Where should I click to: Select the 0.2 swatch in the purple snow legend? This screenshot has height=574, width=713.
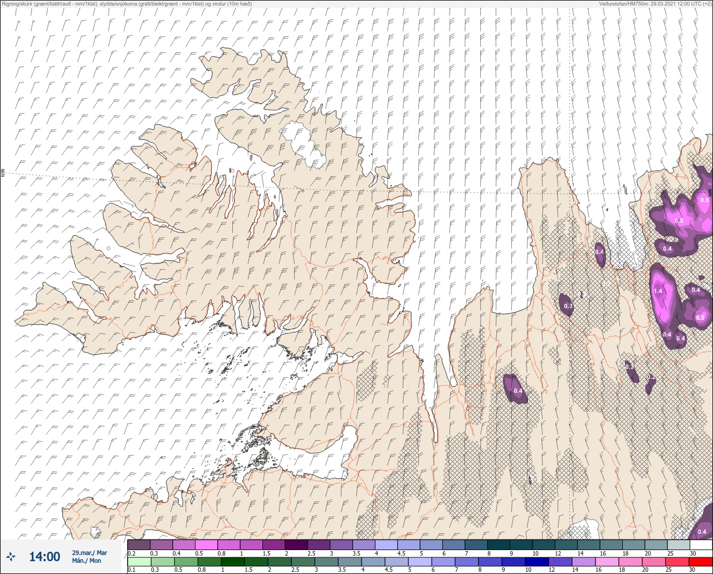[x=139, y=544]
